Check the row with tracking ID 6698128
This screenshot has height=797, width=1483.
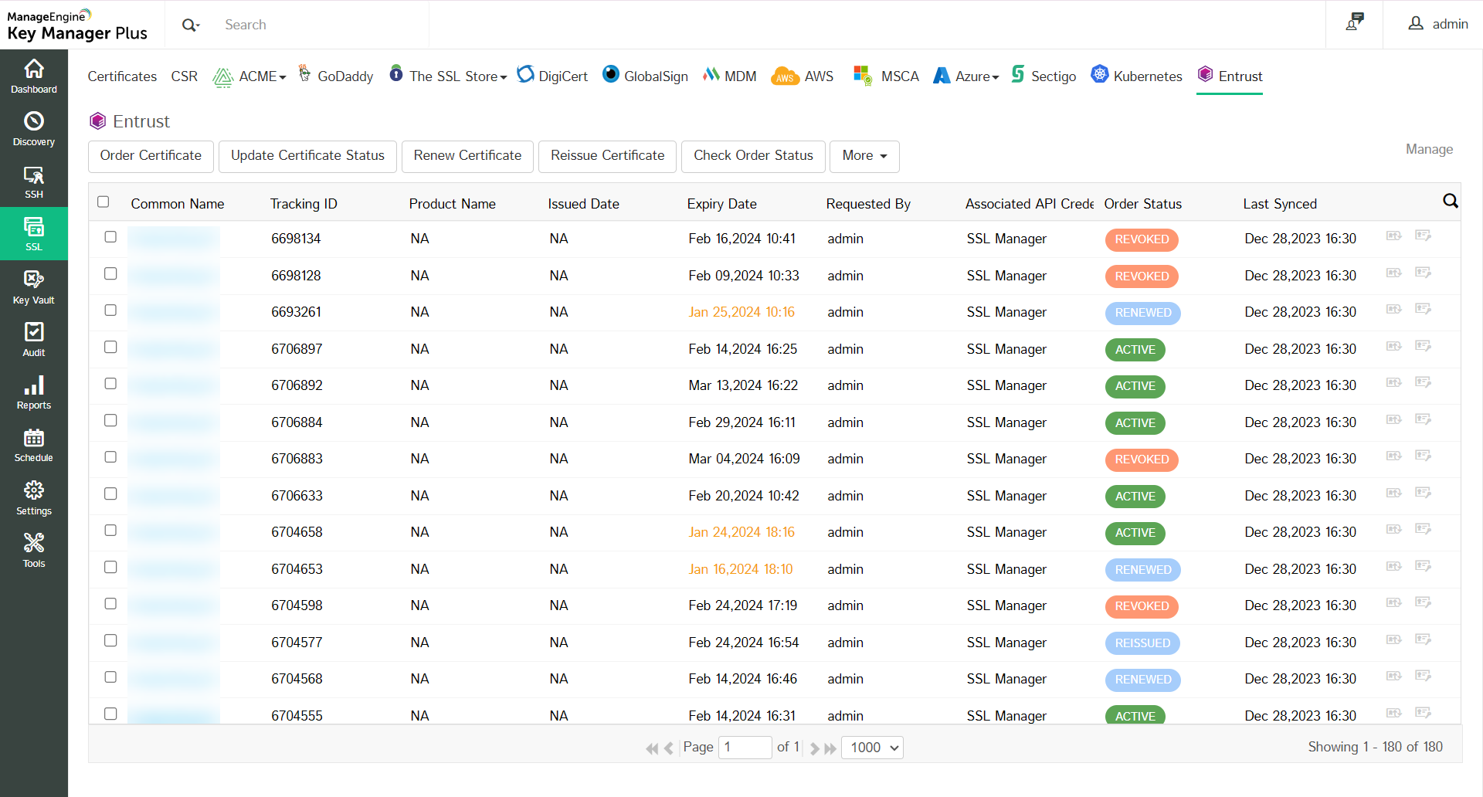pyautogui.click(x=110, y=274)
